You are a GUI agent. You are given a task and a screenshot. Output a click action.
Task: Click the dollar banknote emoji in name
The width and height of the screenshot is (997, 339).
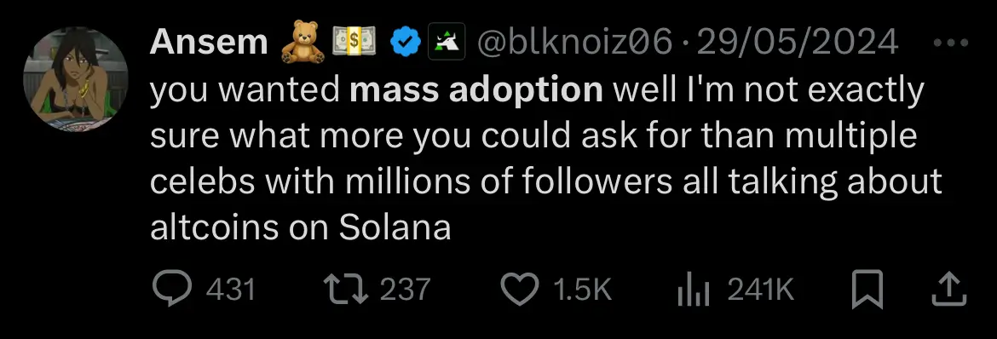[354, 43]
